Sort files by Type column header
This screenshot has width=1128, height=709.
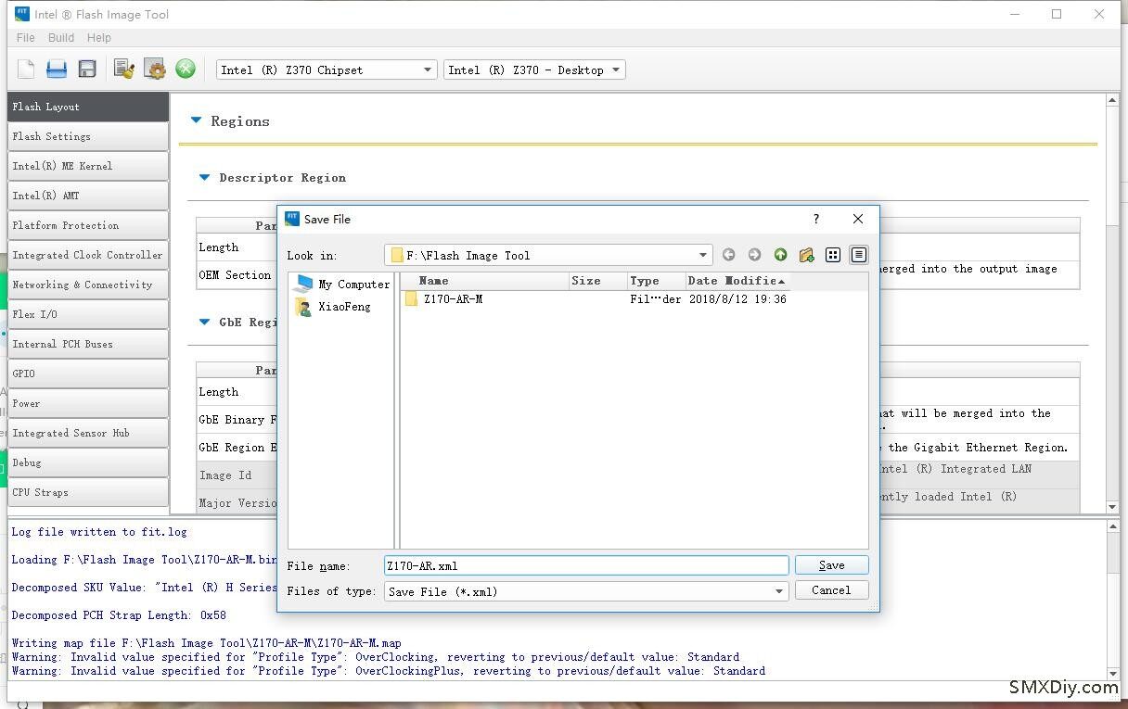[656, 281]
